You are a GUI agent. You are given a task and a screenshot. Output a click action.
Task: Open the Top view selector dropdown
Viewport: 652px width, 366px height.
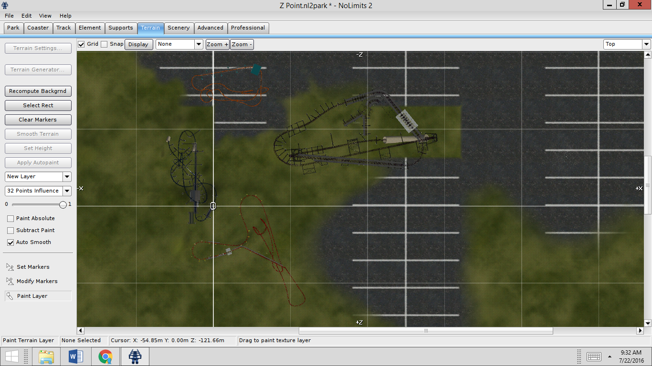coord(646,44)
